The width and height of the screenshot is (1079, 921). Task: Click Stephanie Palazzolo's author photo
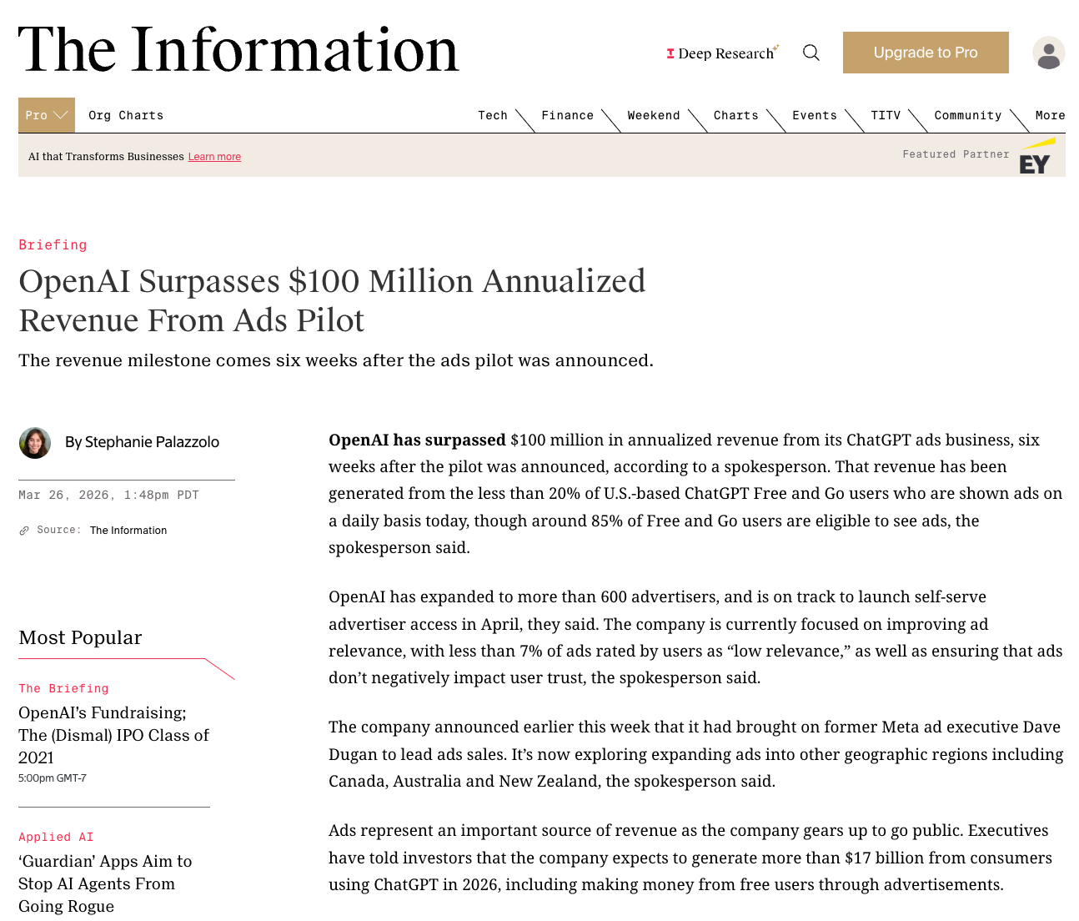pos(35,442)
